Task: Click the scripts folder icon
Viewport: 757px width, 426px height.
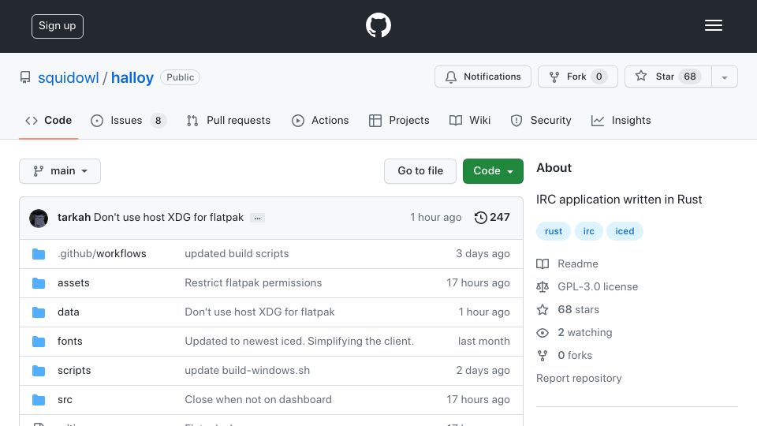Action: coord(39,371)
